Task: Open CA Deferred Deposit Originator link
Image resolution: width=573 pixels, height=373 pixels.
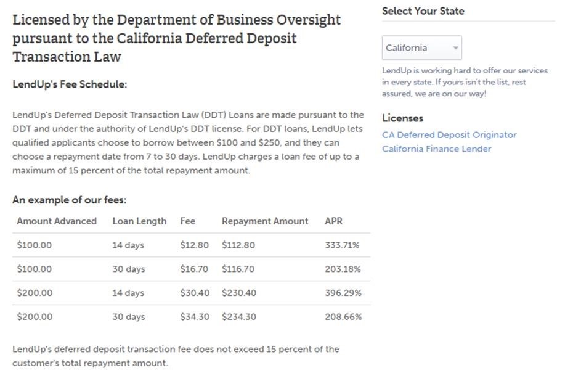Action: pyautogui.click(x=449, y=135)
